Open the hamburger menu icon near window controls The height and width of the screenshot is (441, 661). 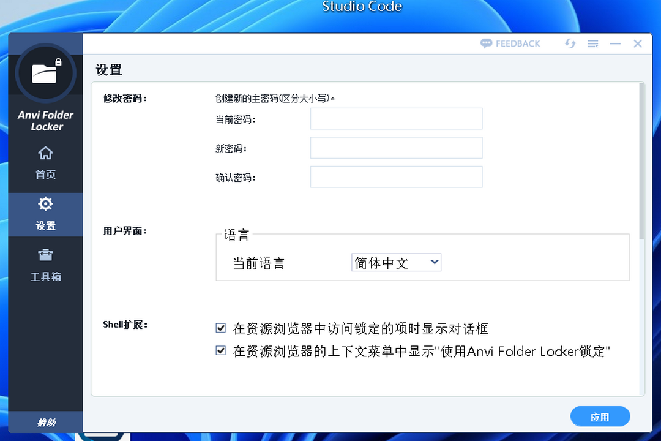[592, 43]
